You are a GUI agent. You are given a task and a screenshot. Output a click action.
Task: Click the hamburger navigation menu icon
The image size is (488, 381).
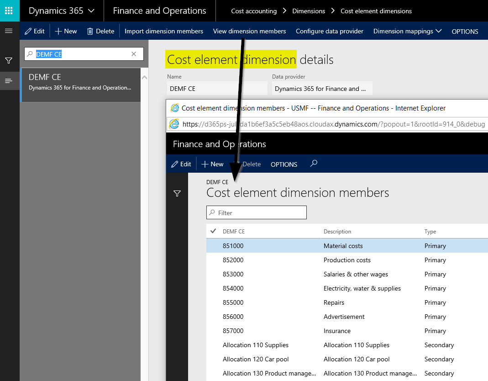9,31
